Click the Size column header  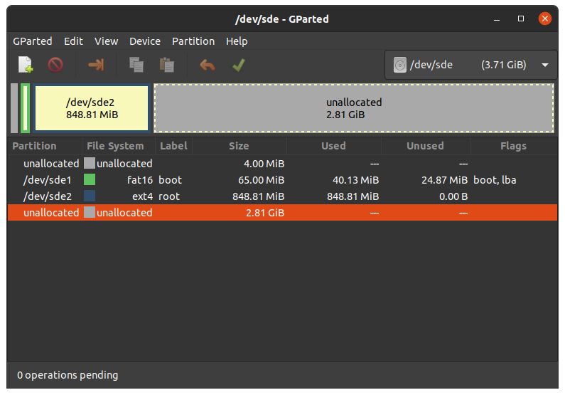(x=239, y=146)
